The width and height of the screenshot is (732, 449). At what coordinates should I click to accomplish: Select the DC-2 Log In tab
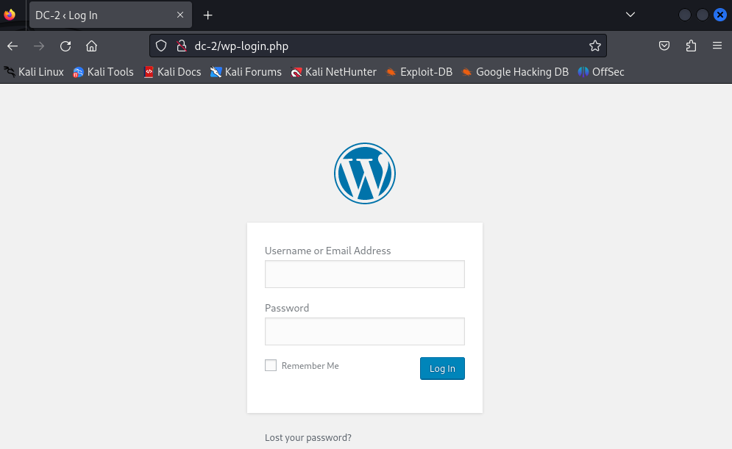click(110, 15)
